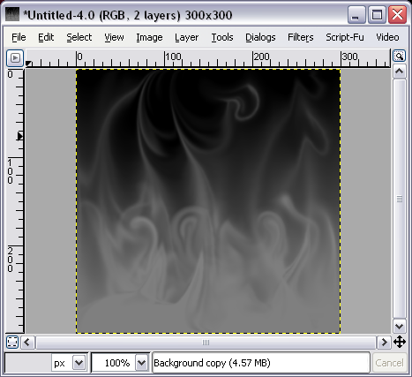This screenshot has width=412, height=377.
Task: Click the vertical ruler at 200 mark
Action: click(x=11, y=260)
